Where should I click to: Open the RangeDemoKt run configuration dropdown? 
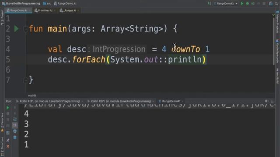tap(226, 3)
